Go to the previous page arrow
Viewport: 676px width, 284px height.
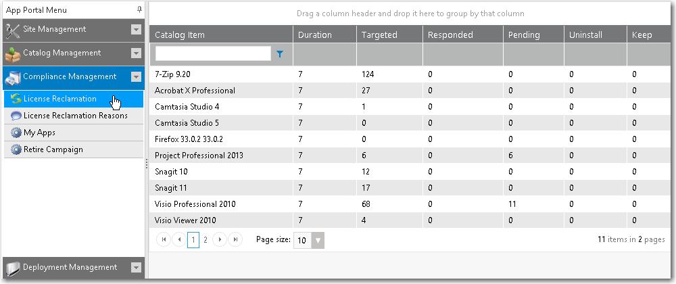[x=178, y=239]
